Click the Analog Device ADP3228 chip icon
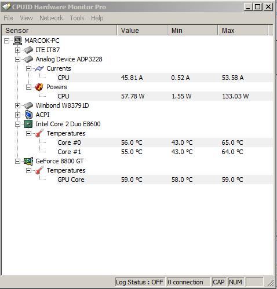277x289 pixels. pos(28,59)
